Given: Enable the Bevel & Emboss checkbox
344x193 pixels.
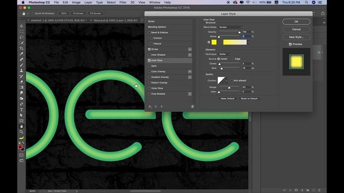Looking at the screenshot, I should (x=149, y=33).
